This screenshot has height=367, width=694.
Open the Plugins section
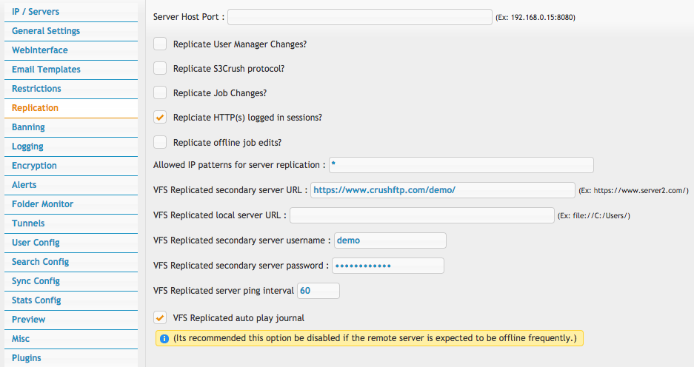pyautogui.click(x=71, y=358)
